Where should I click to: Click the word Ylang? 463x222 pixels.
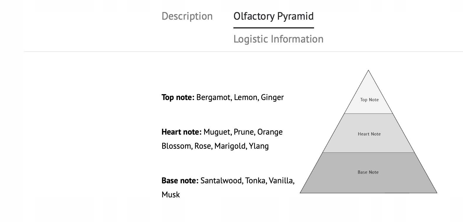(x=259, y=146)
